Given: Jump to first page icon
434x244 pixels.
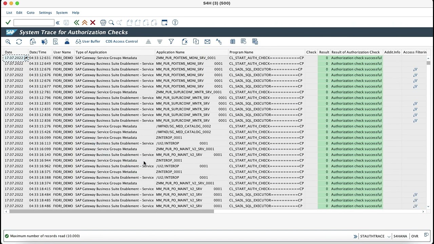Looking at the screenshot, I should click(130, 23).
